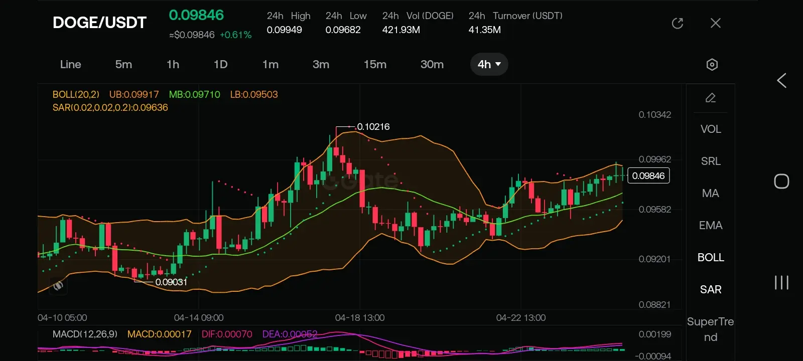803x361 pixels.
Task: Select the 30m timeframe
Action: click(x=432, y=64)
